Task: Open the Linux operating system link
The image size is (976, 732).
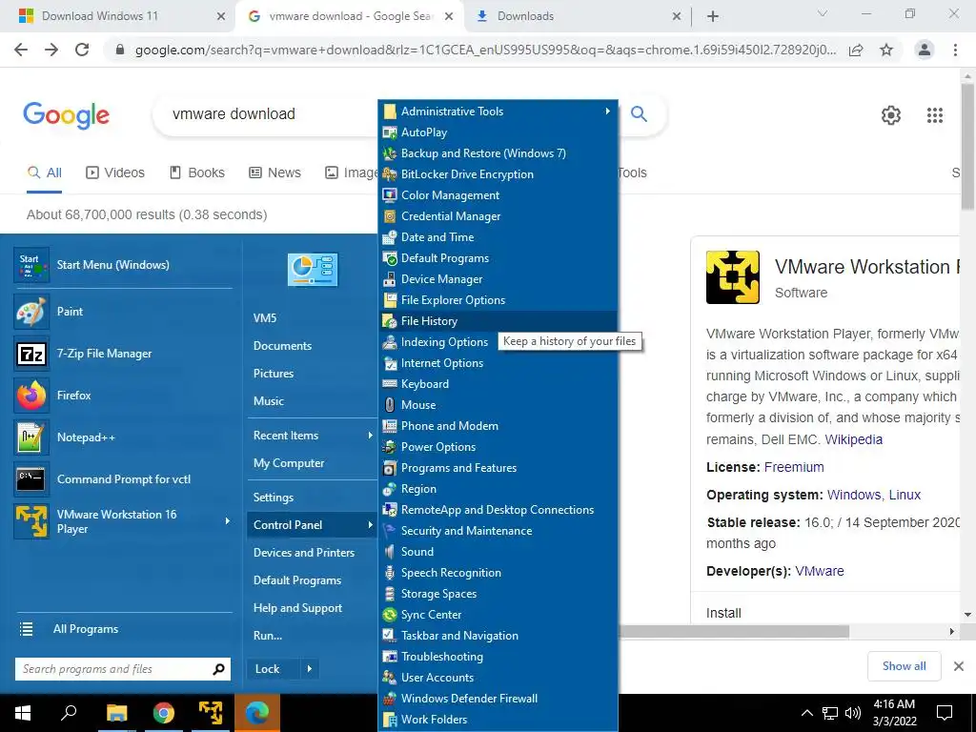Action: (905, 495)
